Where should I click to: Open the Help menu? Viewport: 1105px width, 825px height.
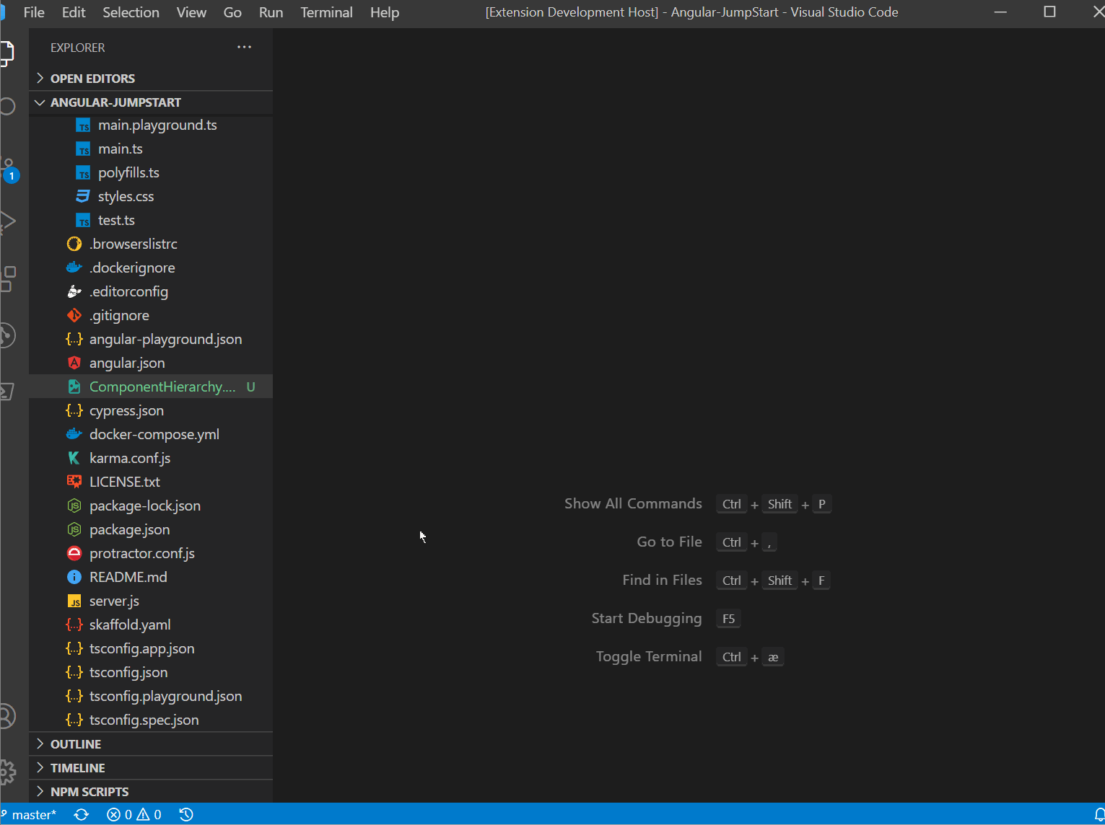pos(385,12)
